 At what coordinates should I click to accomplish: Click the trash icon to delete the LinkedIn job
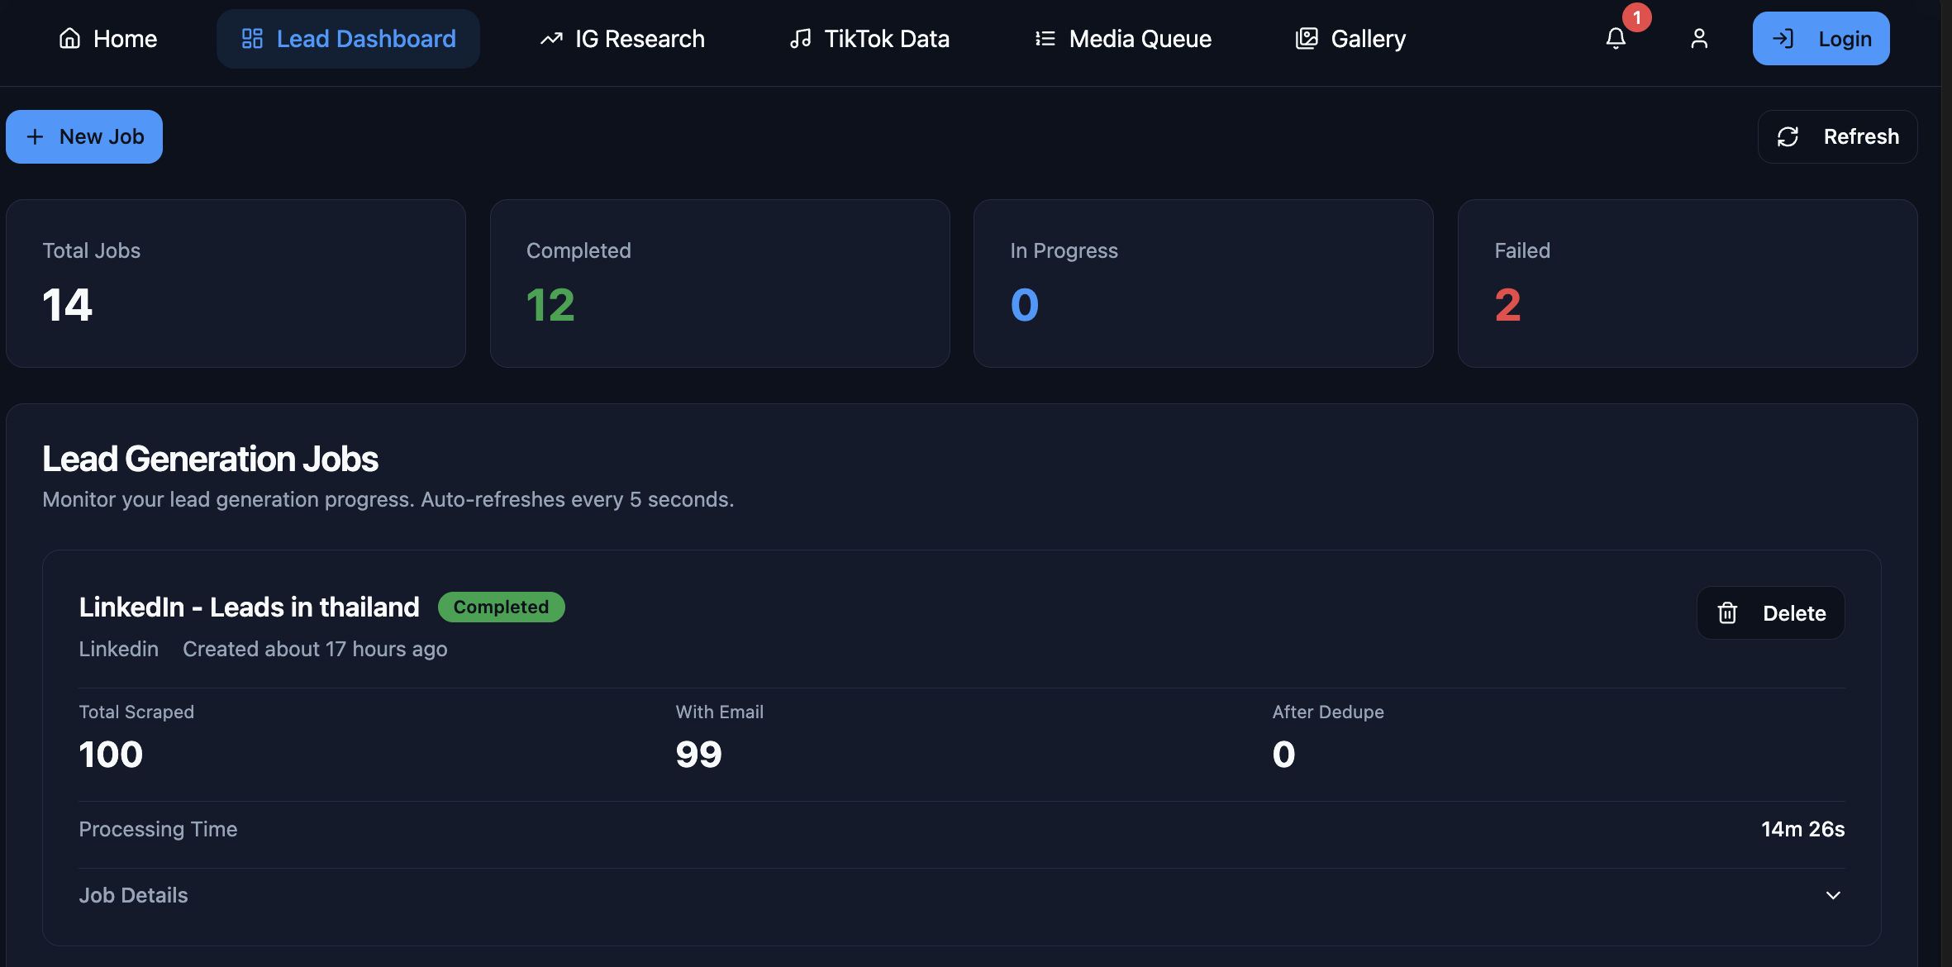pos(1727,612)
